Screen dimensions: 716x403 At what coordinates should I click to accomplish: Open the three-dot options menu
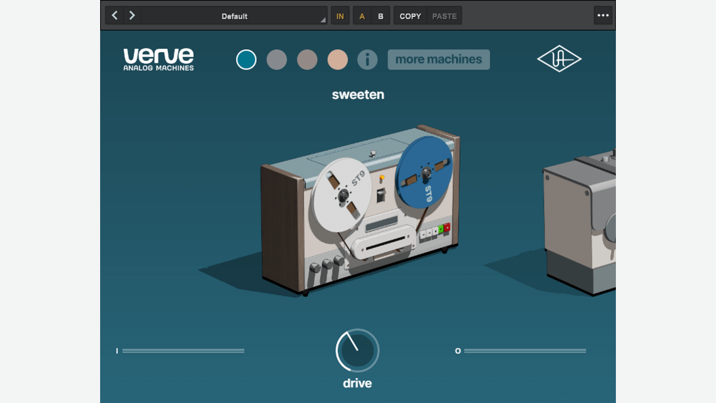click(603, 15)
